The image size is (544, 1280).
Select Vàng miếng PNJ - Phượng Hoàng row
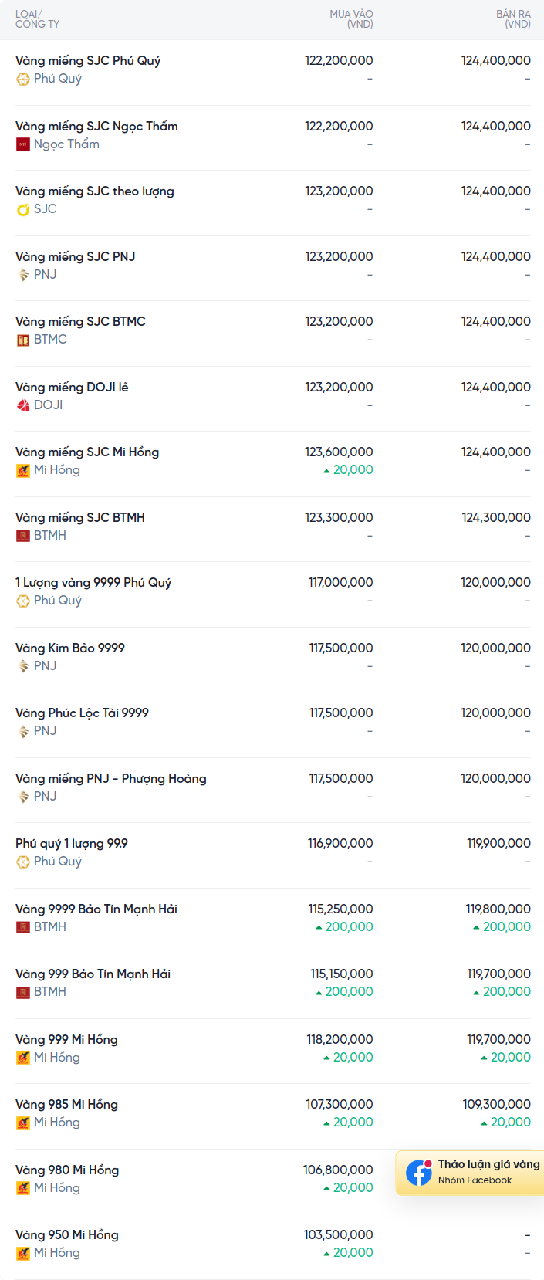click(x=272, y=790)
